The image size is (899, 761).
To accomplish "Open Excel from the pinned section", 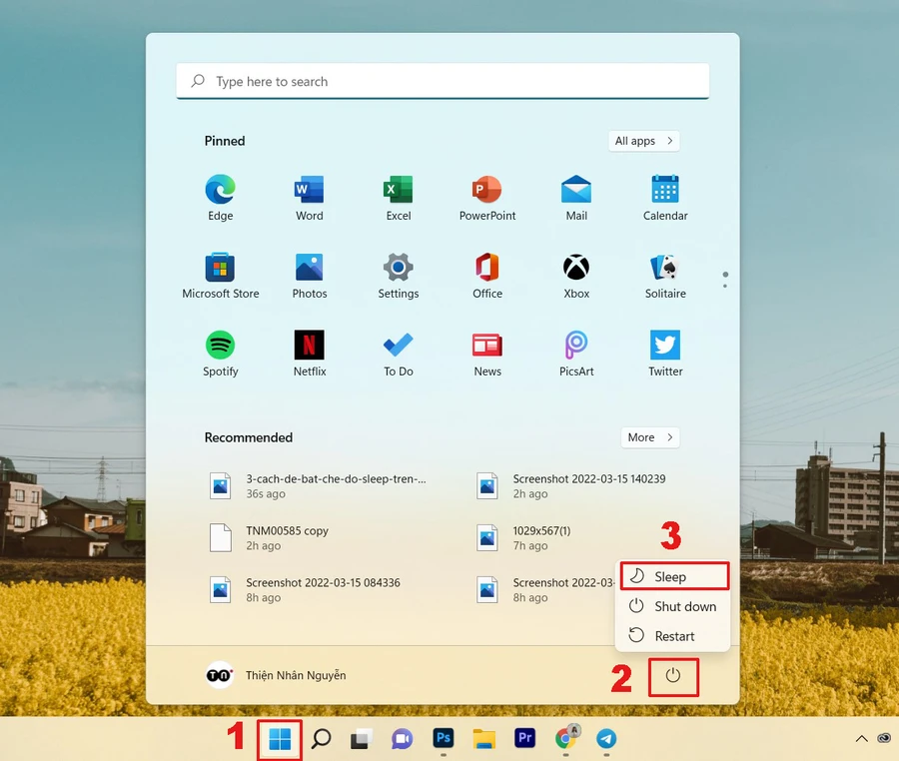I will click(x=398, y=198).
